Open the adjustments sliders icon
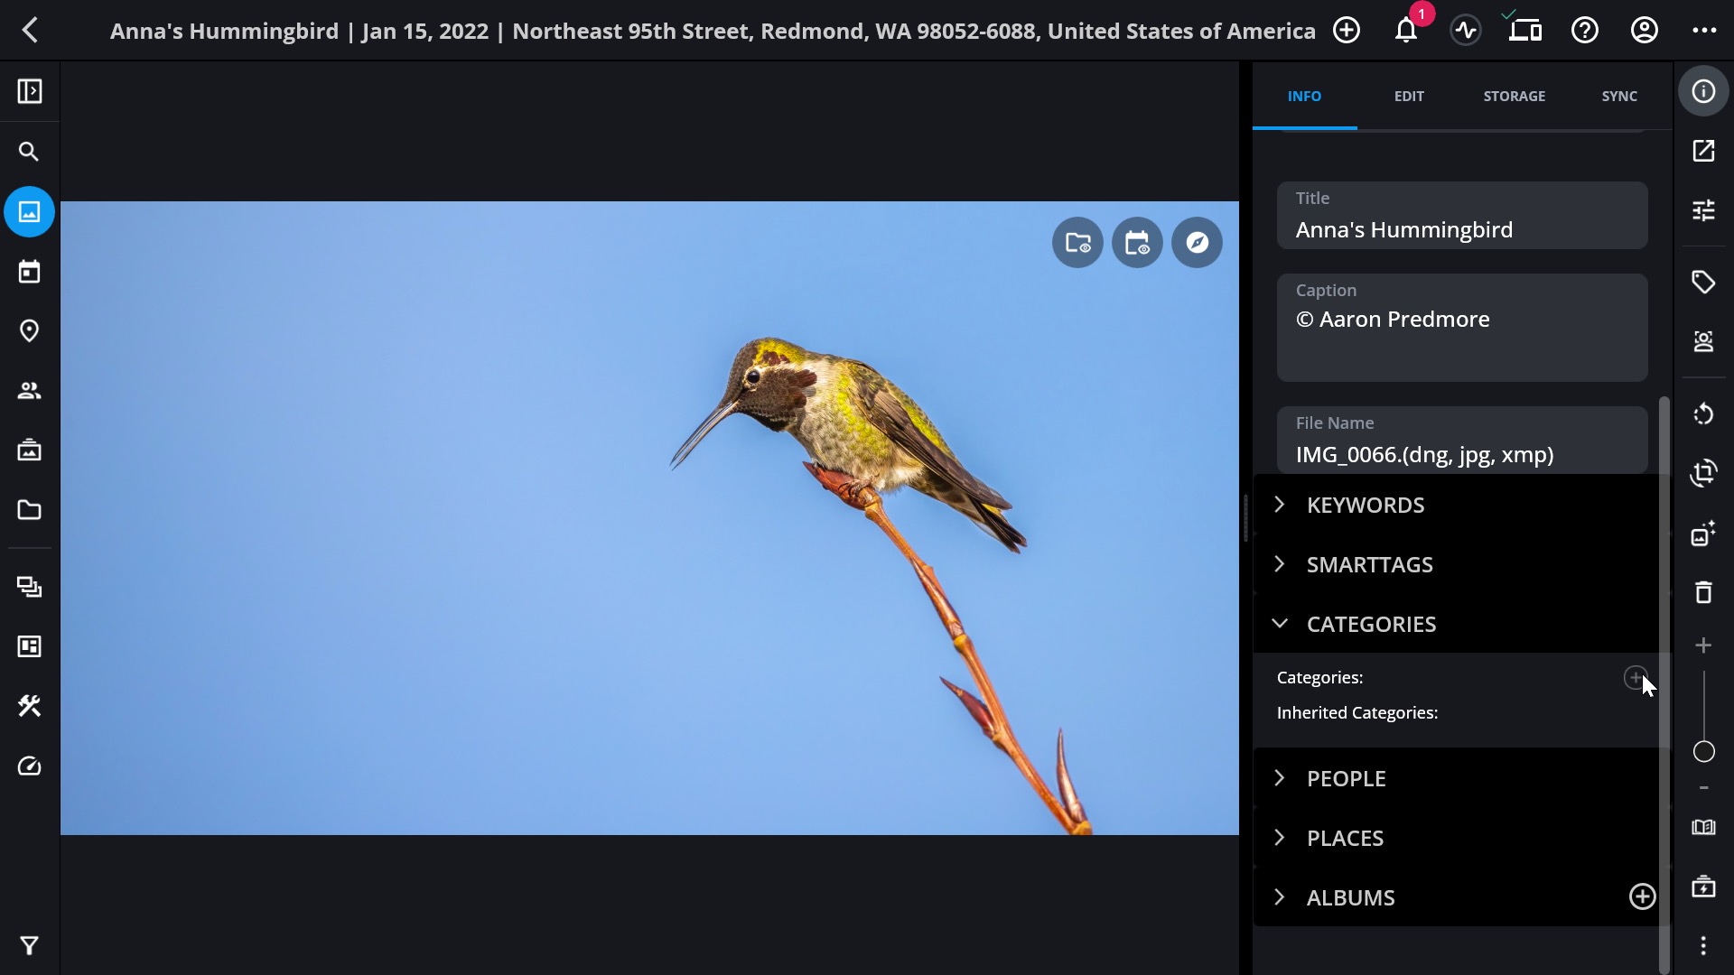The height and width of the screenshot is (975, 1734). [1703, 210]
